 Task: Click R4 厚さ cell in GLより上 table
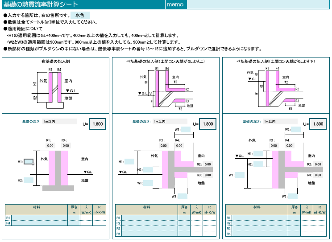tap(184, 234)
